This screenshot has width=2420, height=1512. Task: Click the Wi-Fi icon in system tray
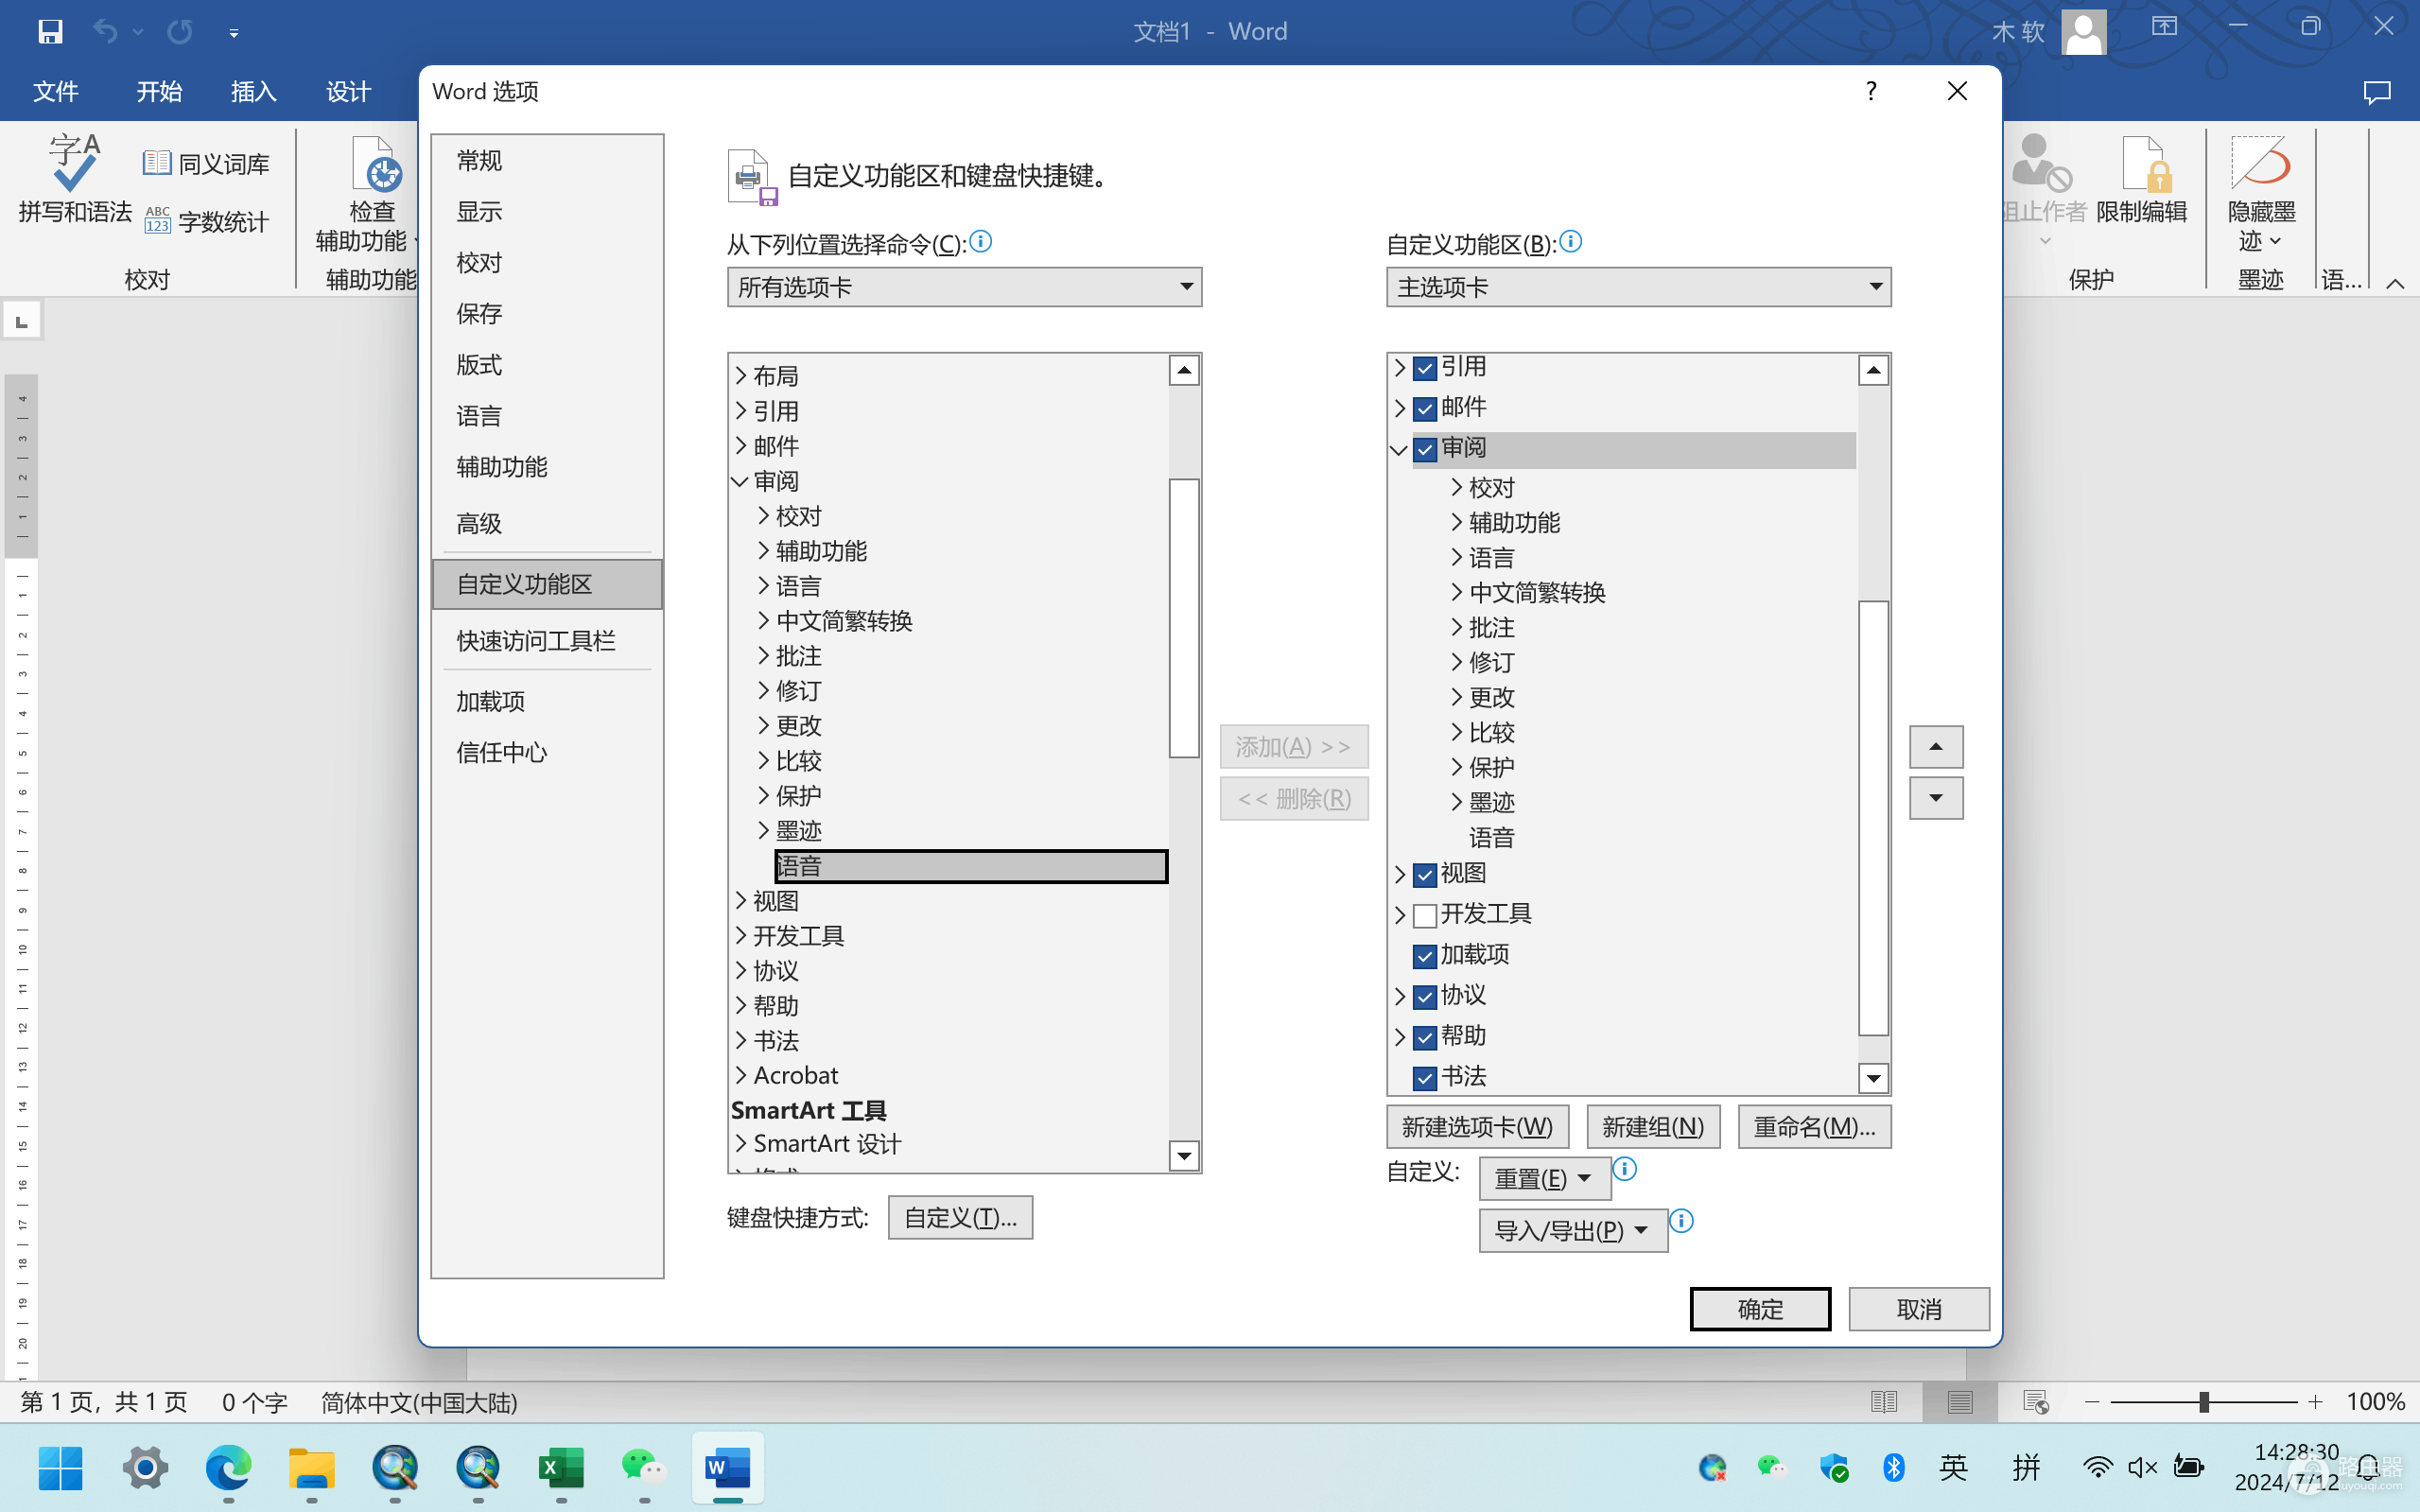coord(2097,1467)
